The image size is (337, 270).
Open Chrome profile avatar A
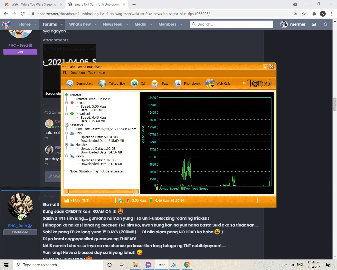pos(323,14)
